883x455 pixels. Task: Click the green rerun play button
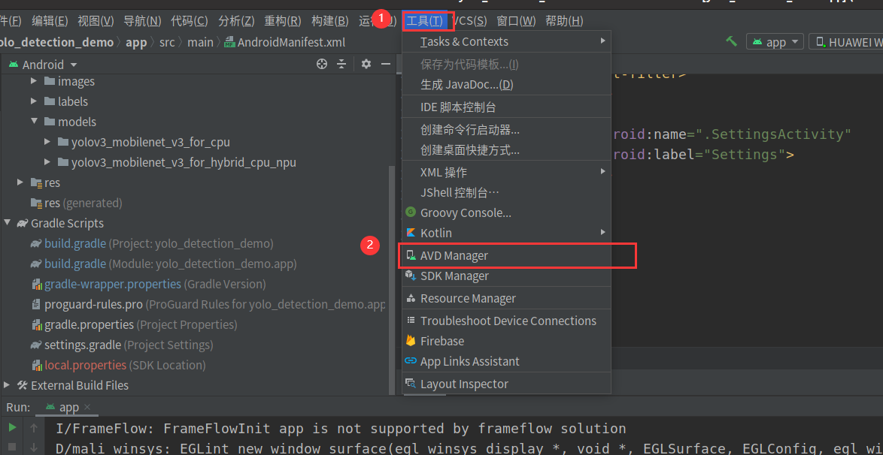click(x=12, y=427)
